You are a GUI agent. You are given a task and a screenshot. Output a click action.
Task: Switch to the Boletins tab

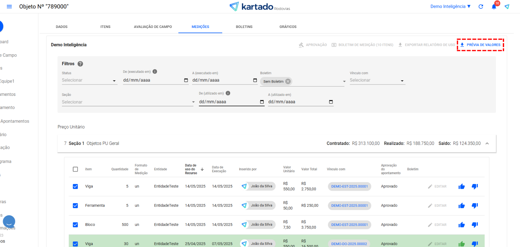click(244, 27)
